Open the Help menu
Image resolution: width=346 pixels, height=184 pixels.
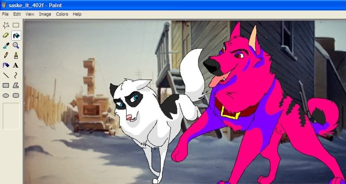point(77,14)
